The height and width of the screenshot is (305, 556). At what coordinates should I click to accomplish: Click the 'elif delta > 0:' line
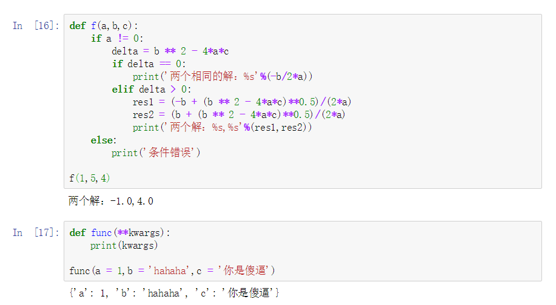[151, 89]
